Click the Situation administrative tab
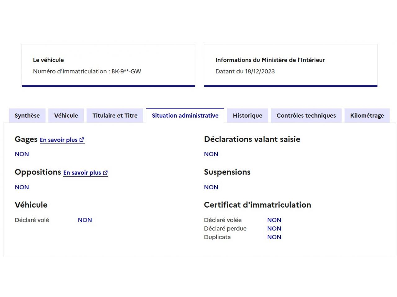Screen dimensions: 397x297 coord(185,116)
